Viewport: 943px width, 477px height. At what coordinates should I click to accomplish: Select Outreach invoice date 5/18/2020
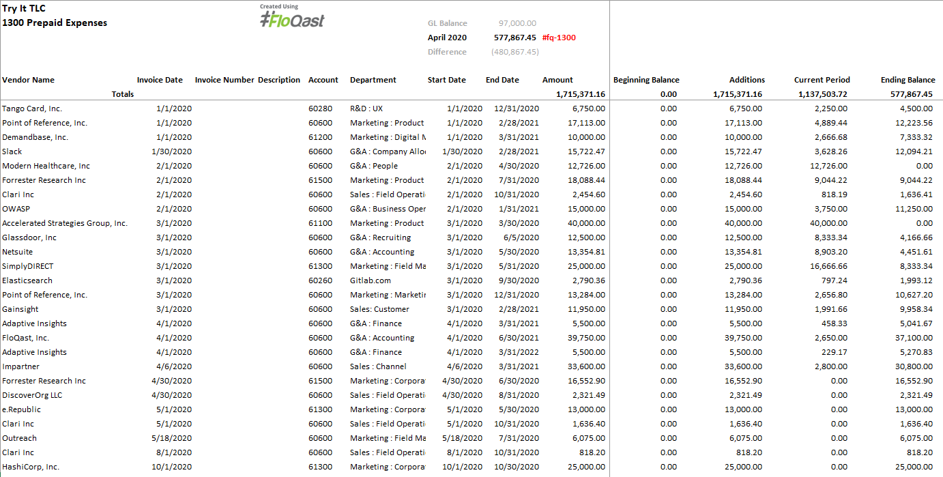pyautogui.click(x=172, y=438)
